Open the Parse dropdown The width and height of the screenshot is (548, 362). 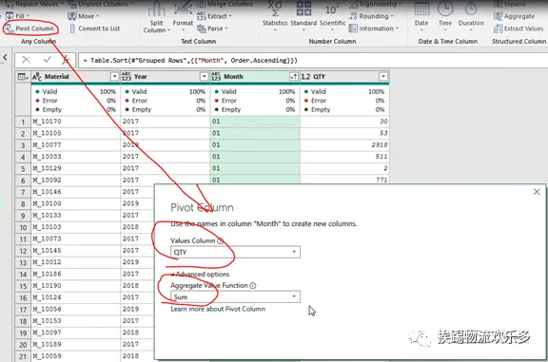point(212,29)
